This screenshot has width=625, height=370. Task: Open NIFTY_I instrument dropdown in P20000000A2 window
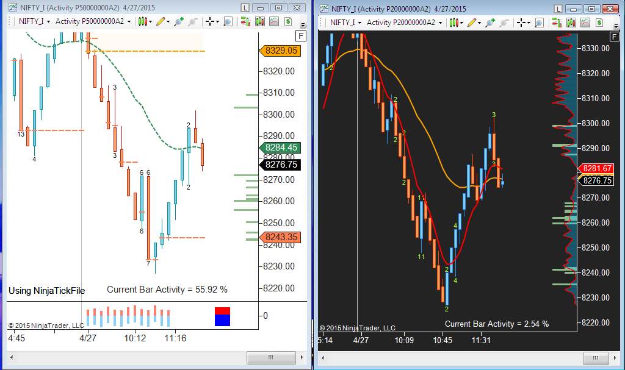(345, 23)
